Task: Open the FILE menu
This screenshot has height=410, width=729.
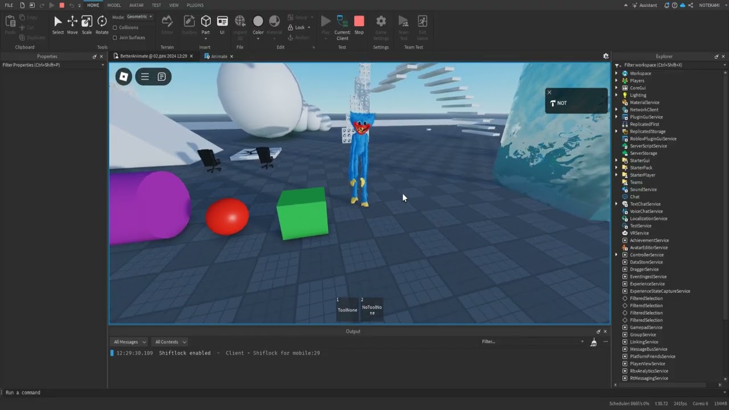Action: point(9,5)
